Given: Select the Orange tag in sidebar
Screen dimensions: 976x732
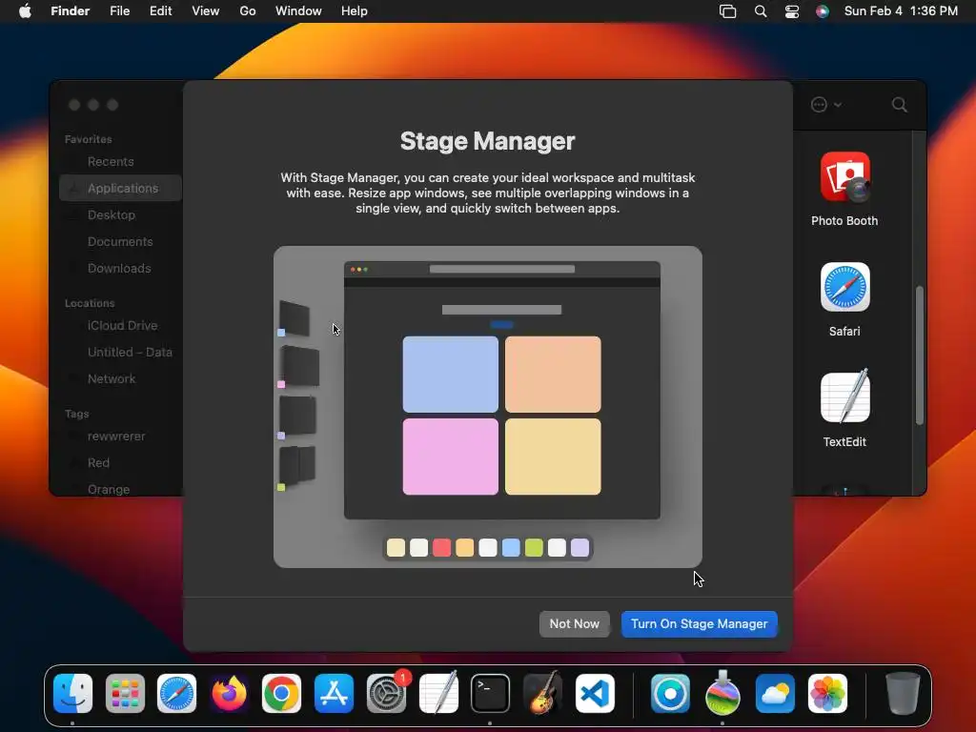Looking at the screenshot, I should [x=109, y=489].
